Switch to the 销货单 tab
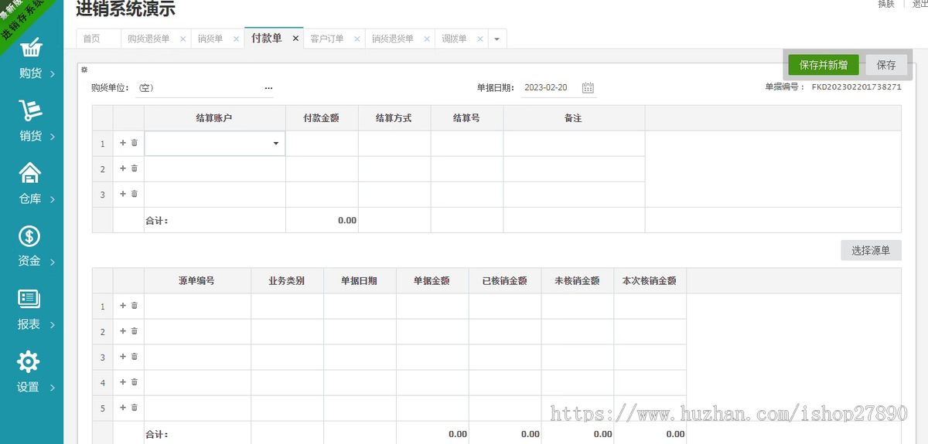928x444 pixels. [210, 39]
